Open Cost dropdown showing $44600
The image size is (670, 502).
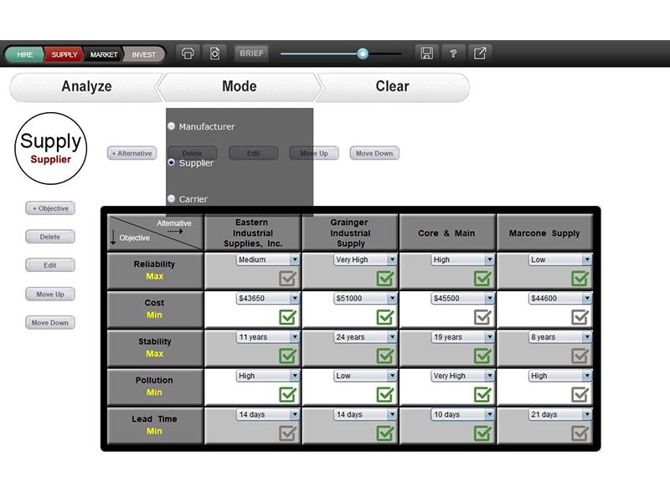pos(560,299)
